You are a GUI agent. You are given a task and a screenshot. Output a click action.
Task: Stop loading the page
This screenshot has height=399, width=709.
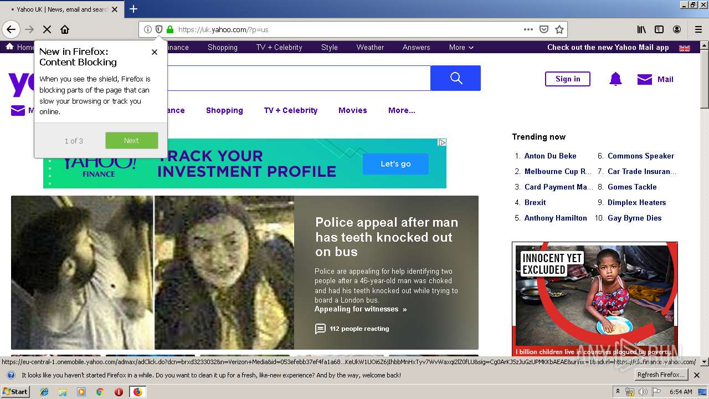tap(47, 29)
